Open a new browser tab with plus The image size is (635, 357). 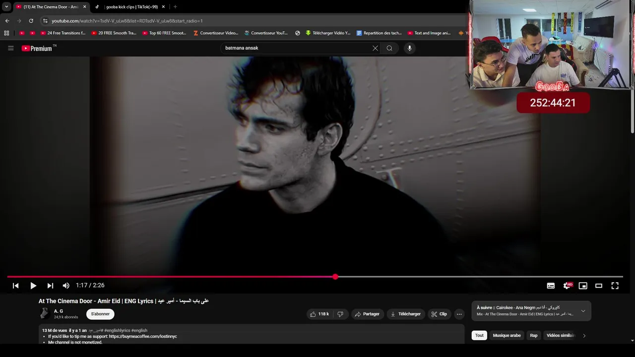click(x=175, y=7)
